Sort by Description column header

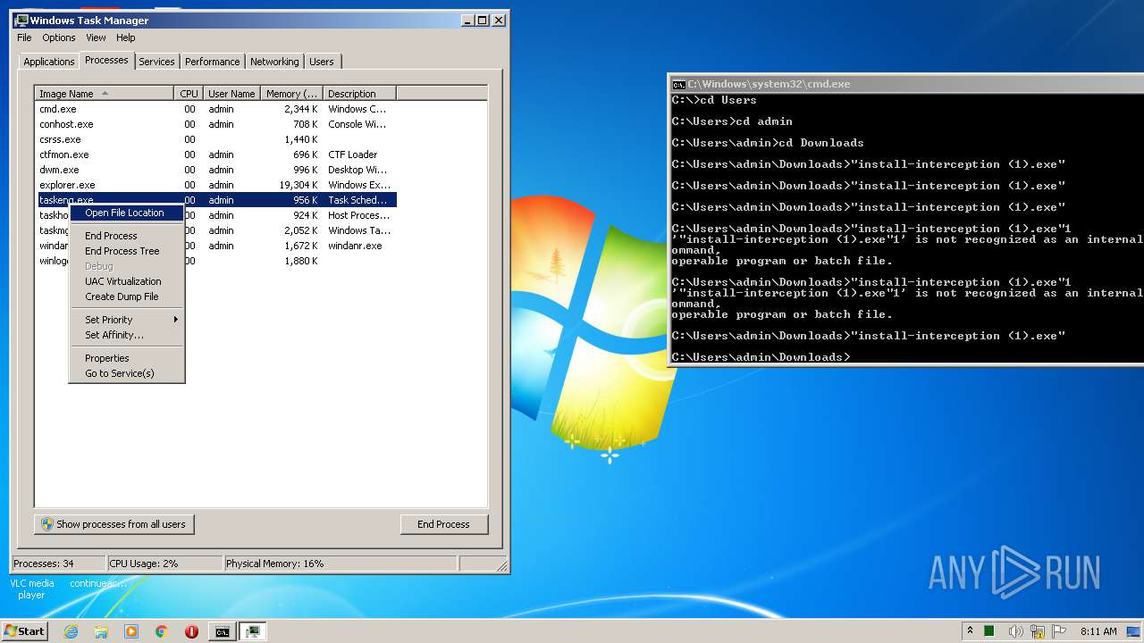tap(359, 94)
